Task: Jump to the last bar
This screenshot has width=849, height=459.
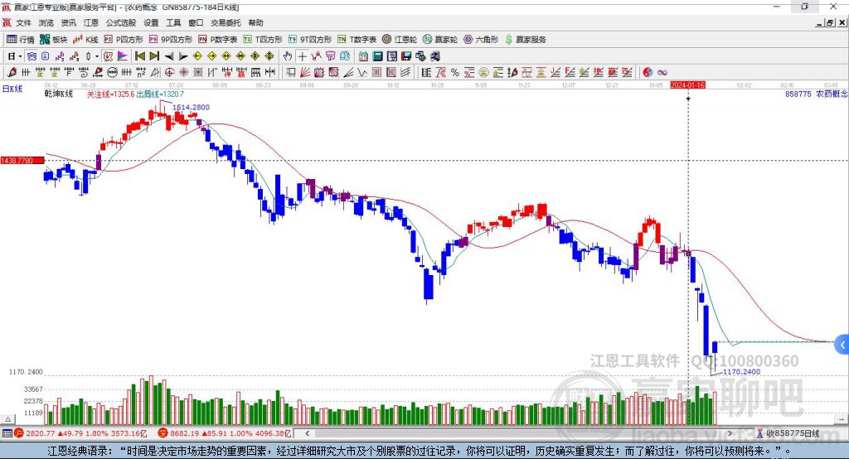Action: click(x=154, y=56)
